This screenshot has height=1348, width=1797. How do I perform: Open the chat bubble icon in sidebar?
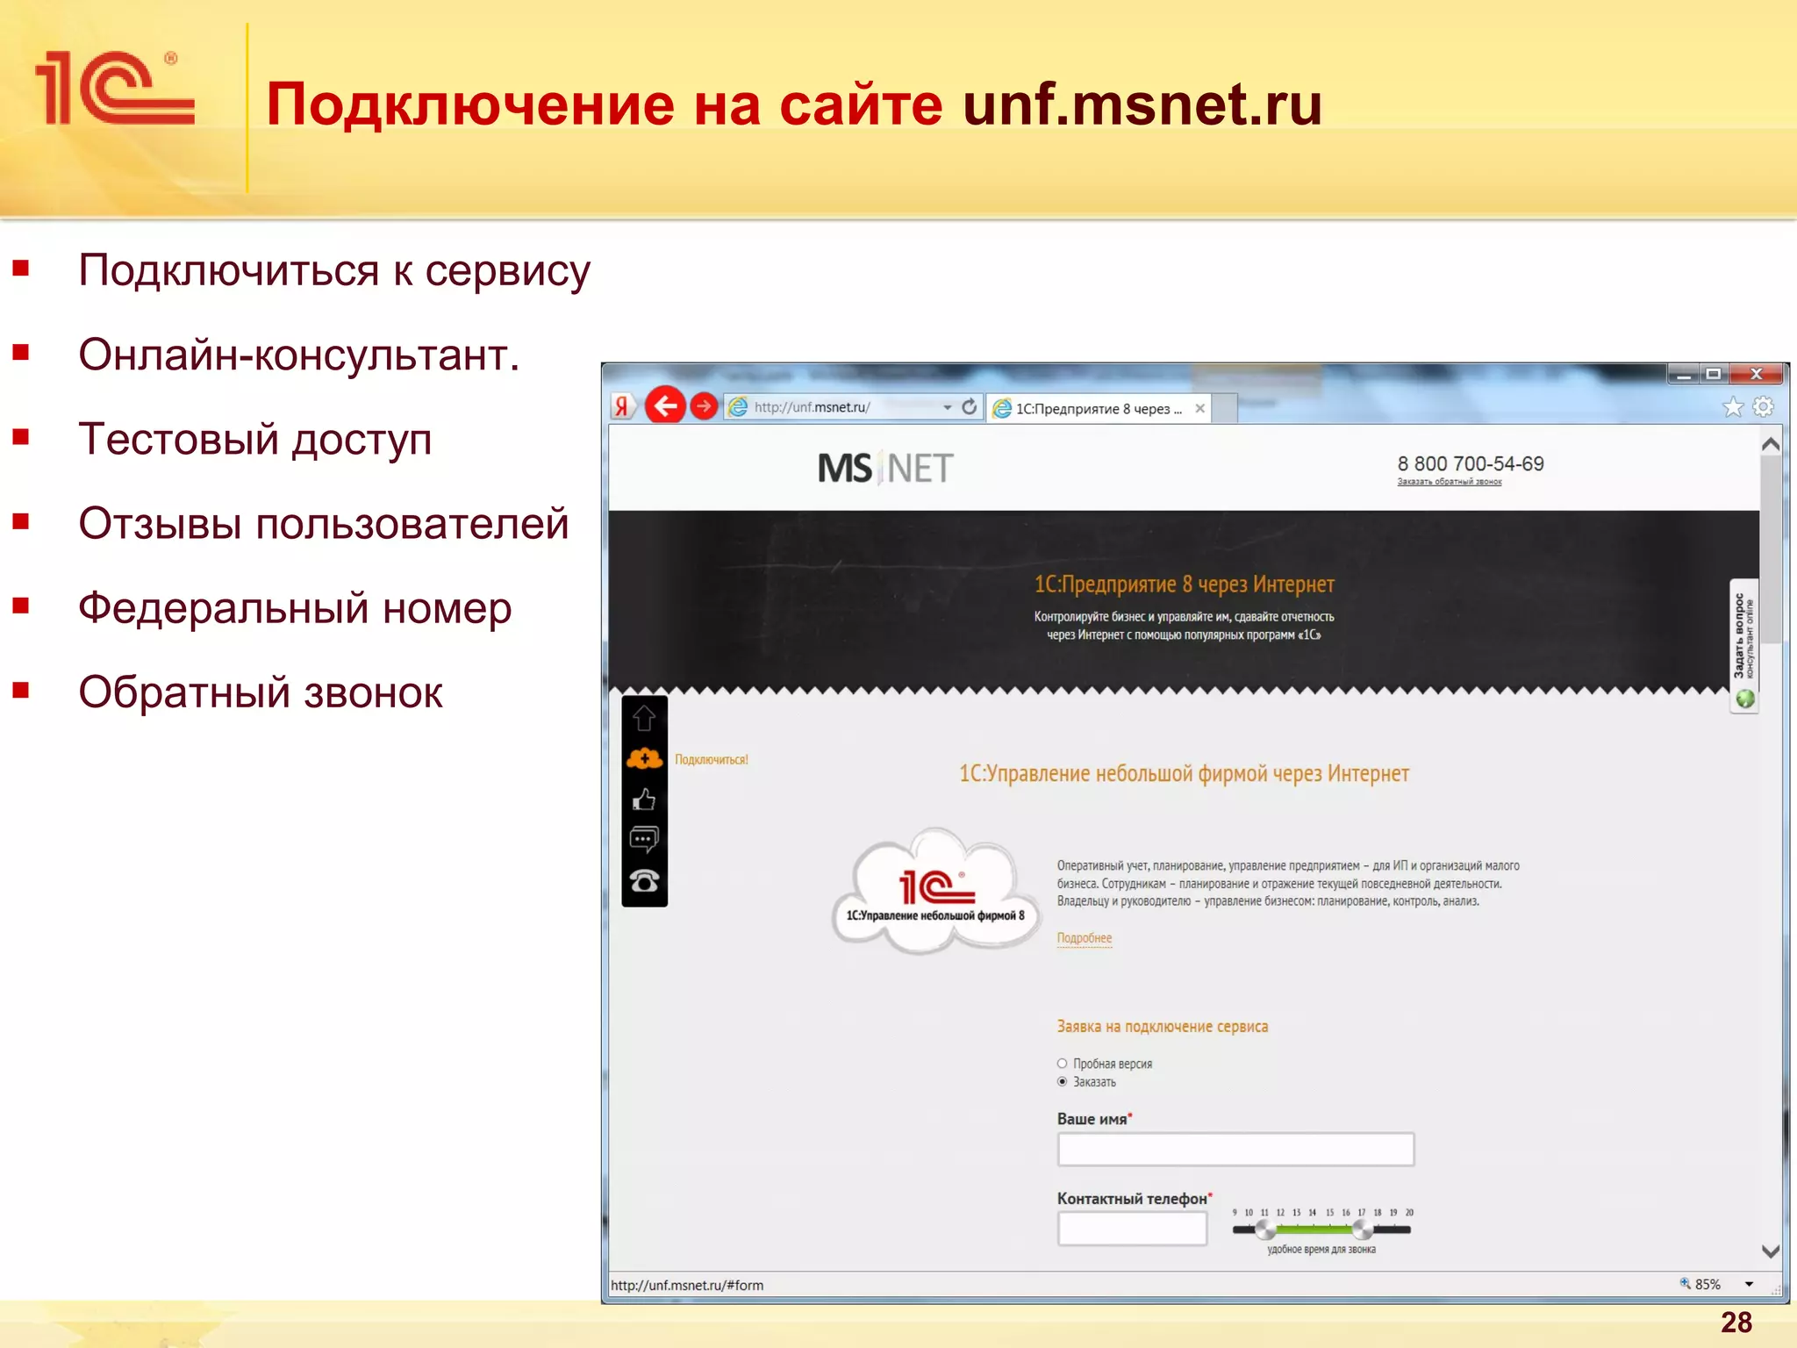(x=644, y=840)
